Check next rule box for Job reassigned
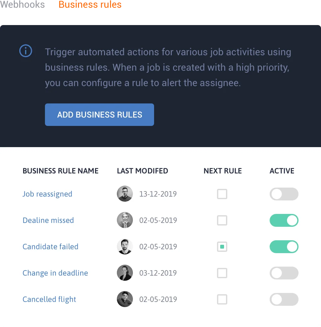Image resolution: width=321 pixels, height=327 pixels. click(x=222, y=194)
